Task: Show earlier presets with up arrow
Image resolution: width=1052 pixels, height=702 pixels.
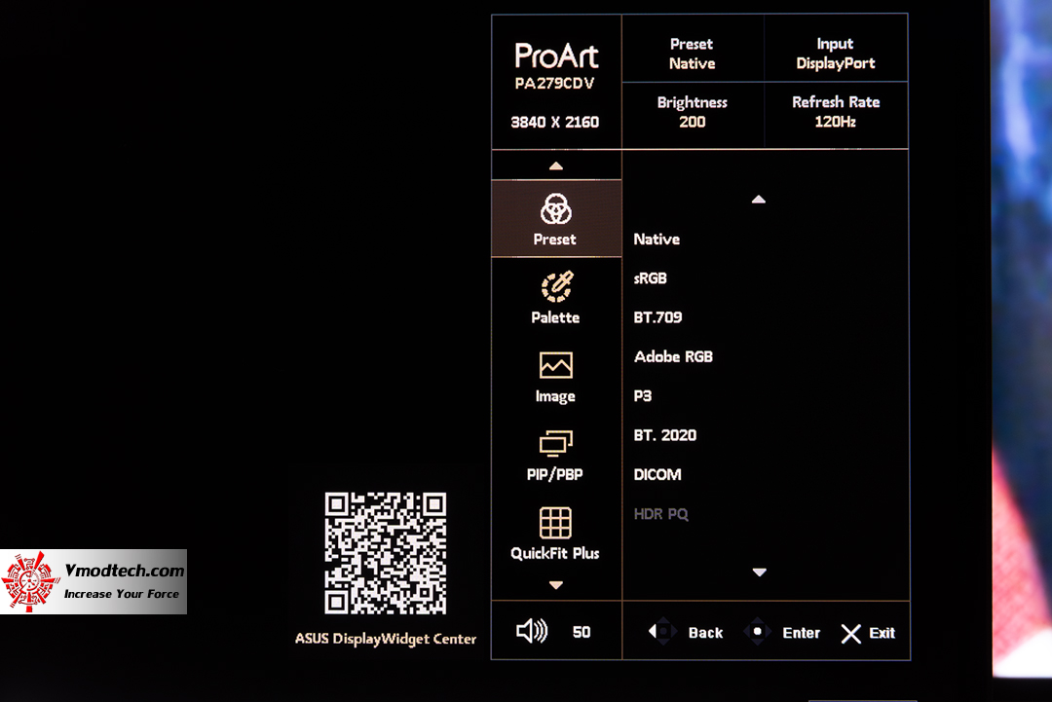Action: click(x=759, y=200)
